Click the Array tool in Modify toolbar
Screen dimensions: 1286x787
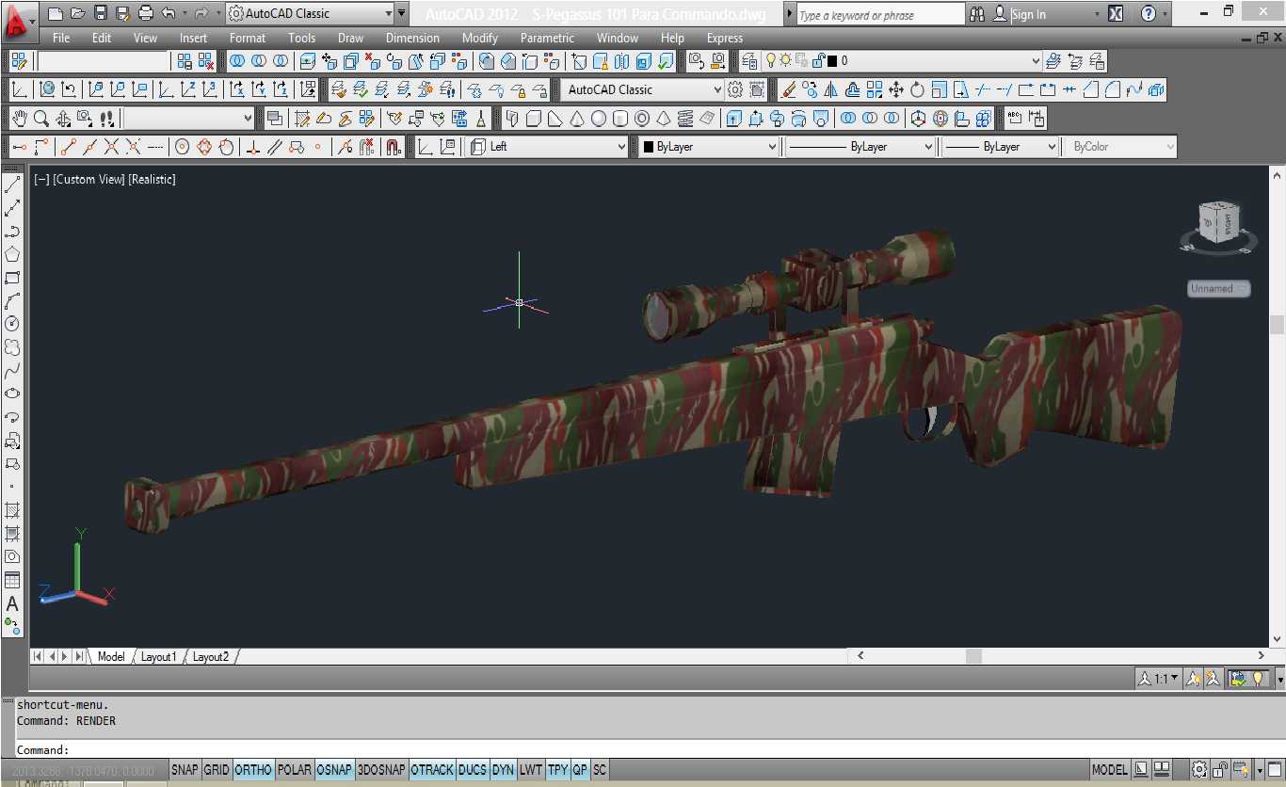pos(875,90)
